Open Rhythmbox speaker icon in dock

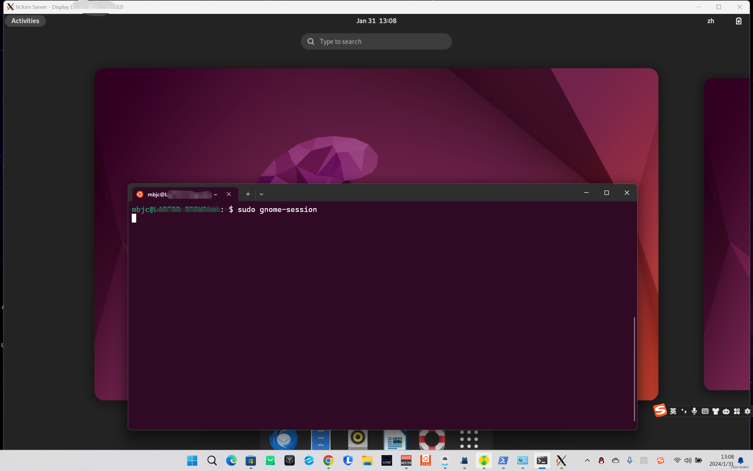(357, 438)
